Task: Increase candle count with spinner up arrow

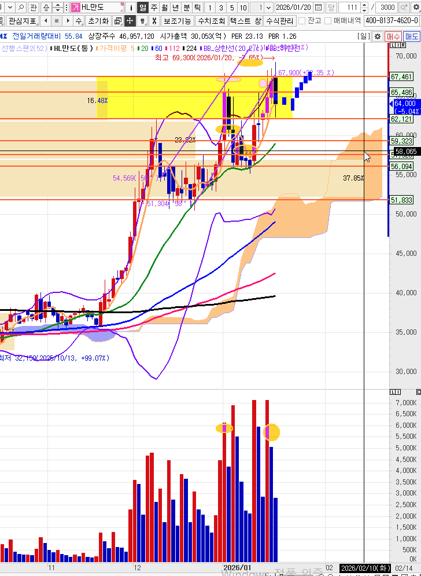Action: pos(364,5)
